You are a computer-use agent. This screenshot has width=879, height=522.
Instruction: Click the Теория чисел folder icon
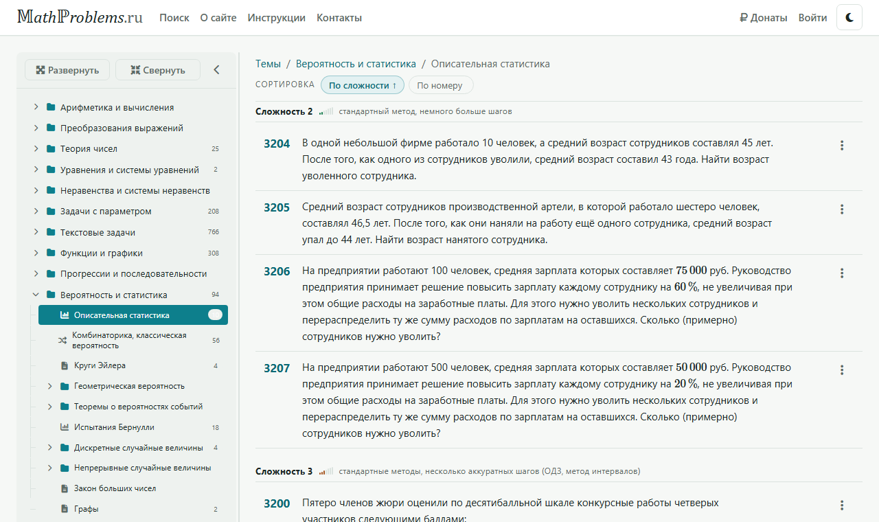51,148
